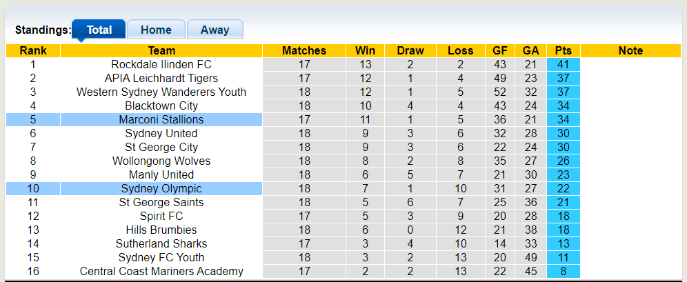This screenshot has width=687, height=282.
Task: Click the Rank column header
Action: pyautogui.click(x=33, y=50)
